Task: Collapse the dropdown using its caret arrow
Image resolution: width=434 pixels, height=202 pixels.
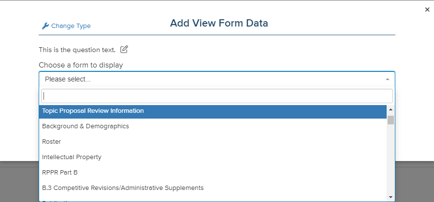Action: pyautogui.click(x=388, y=79)
